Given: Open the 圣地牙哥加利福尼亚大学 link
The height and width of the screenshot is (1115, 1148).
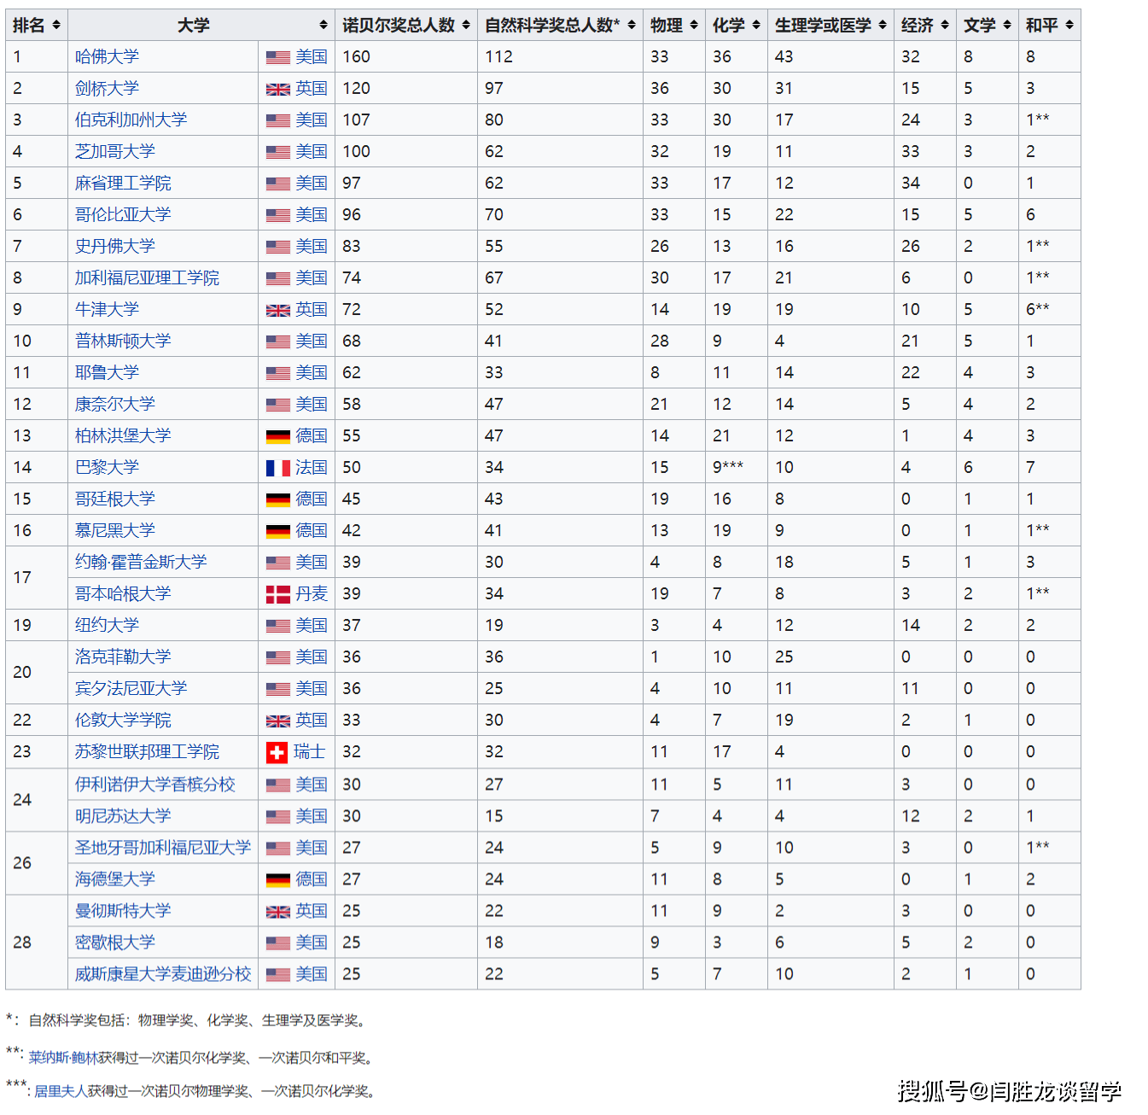Looking at the screenshot, I should pos(163,847).
